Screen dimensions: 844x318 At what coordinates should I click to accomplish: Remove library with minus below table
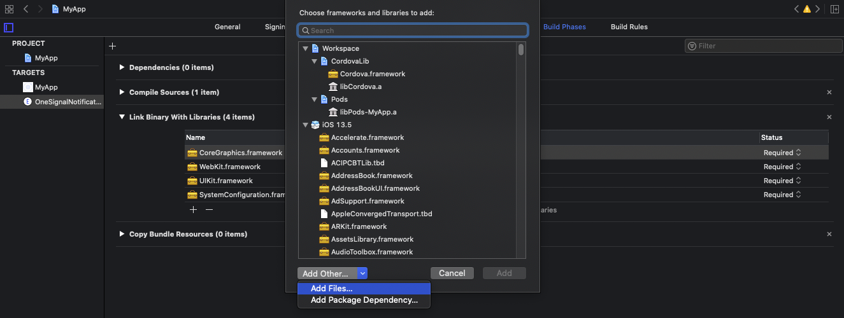(209, 209)
